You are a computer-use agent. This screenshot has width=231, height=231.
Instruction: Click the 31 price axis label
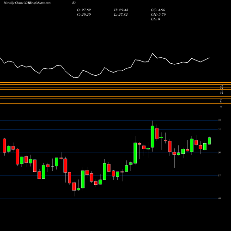[x=219, y=129]
